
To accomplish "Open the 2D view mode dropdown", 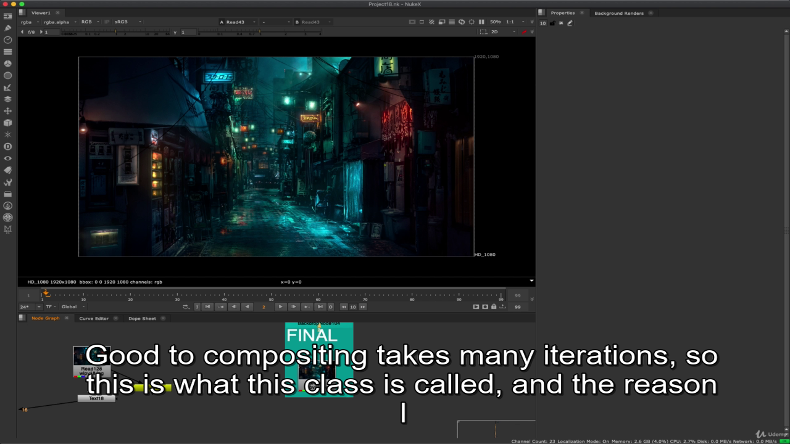I will [503, 31].
